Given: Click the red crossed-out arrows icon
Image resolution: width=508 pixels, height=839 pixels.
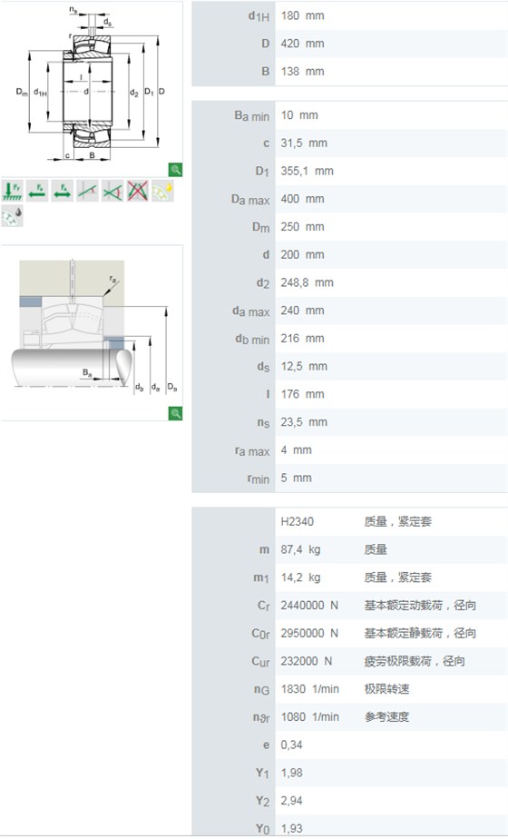Looking at the screenshot, I should click(x=137, y=191).
